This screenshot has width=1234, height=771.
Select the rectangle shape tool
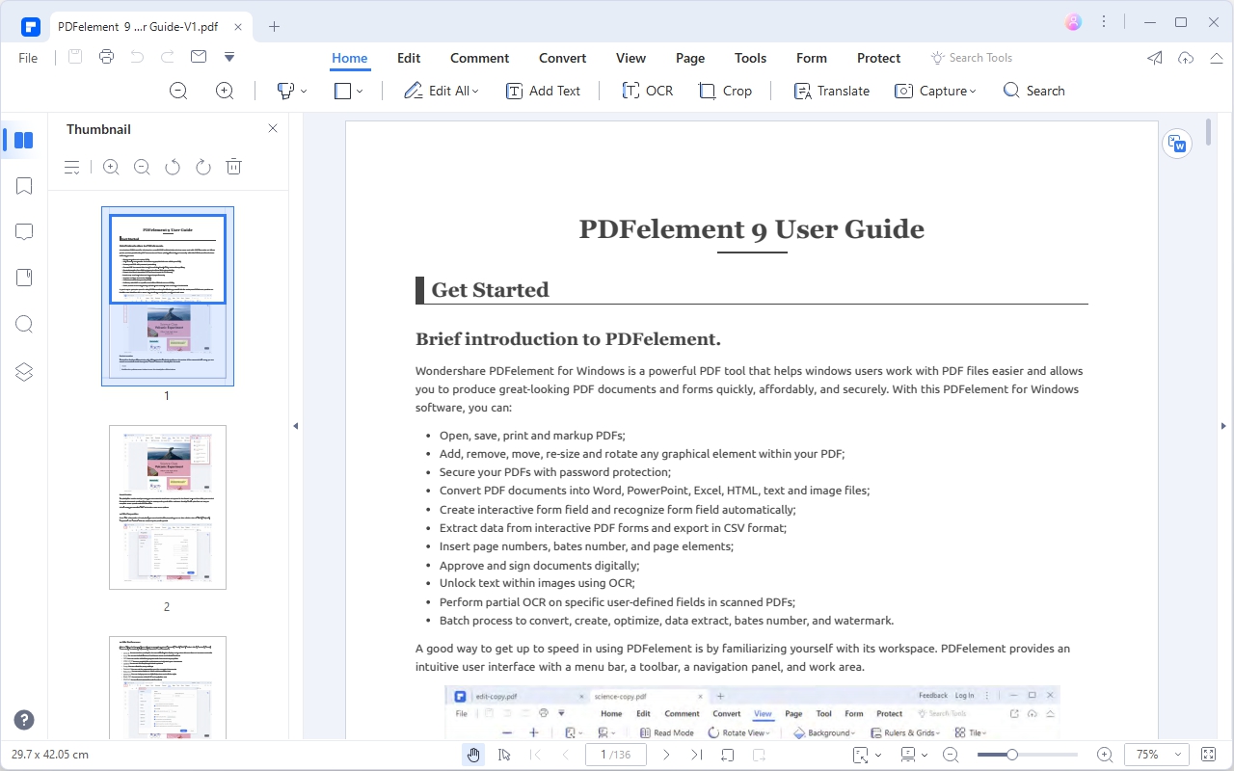click(343, 91)
